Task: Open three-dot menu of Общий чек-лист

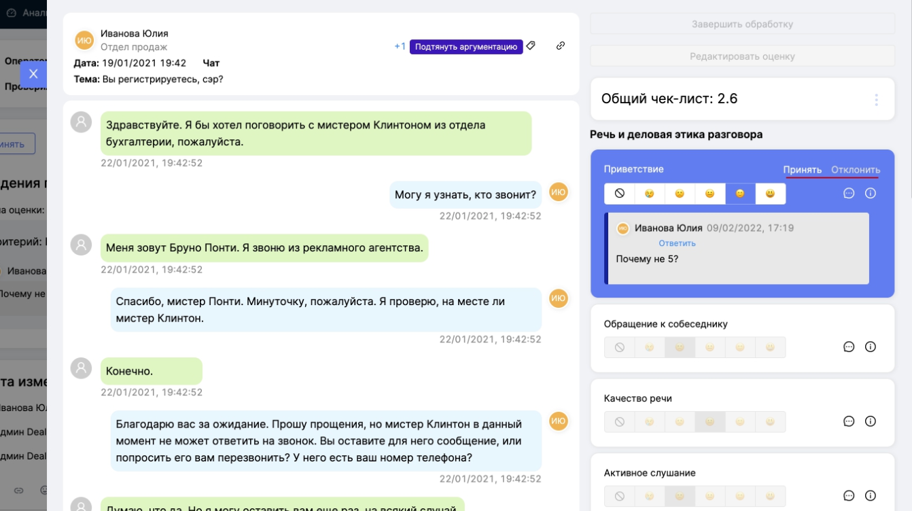Action: [x=876, y=100]
